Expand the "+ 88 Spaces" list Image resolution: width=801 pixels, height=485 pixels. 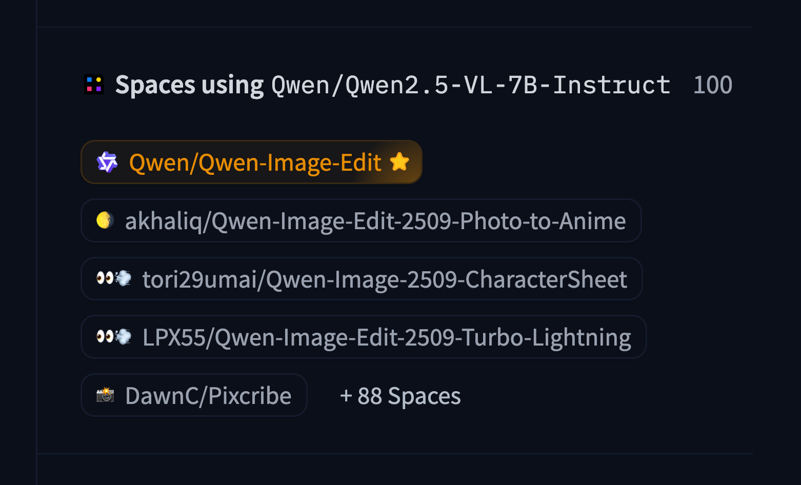click(x=400, y=396)
